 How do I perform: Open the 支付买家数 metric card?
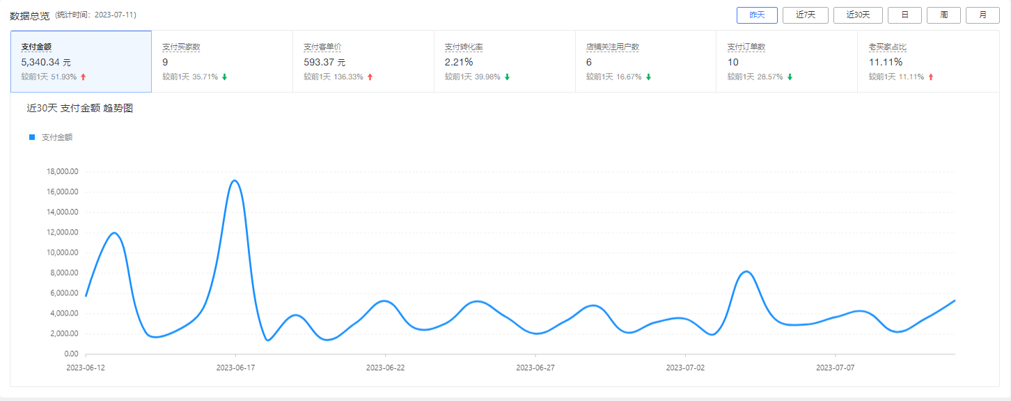point(222,61)
